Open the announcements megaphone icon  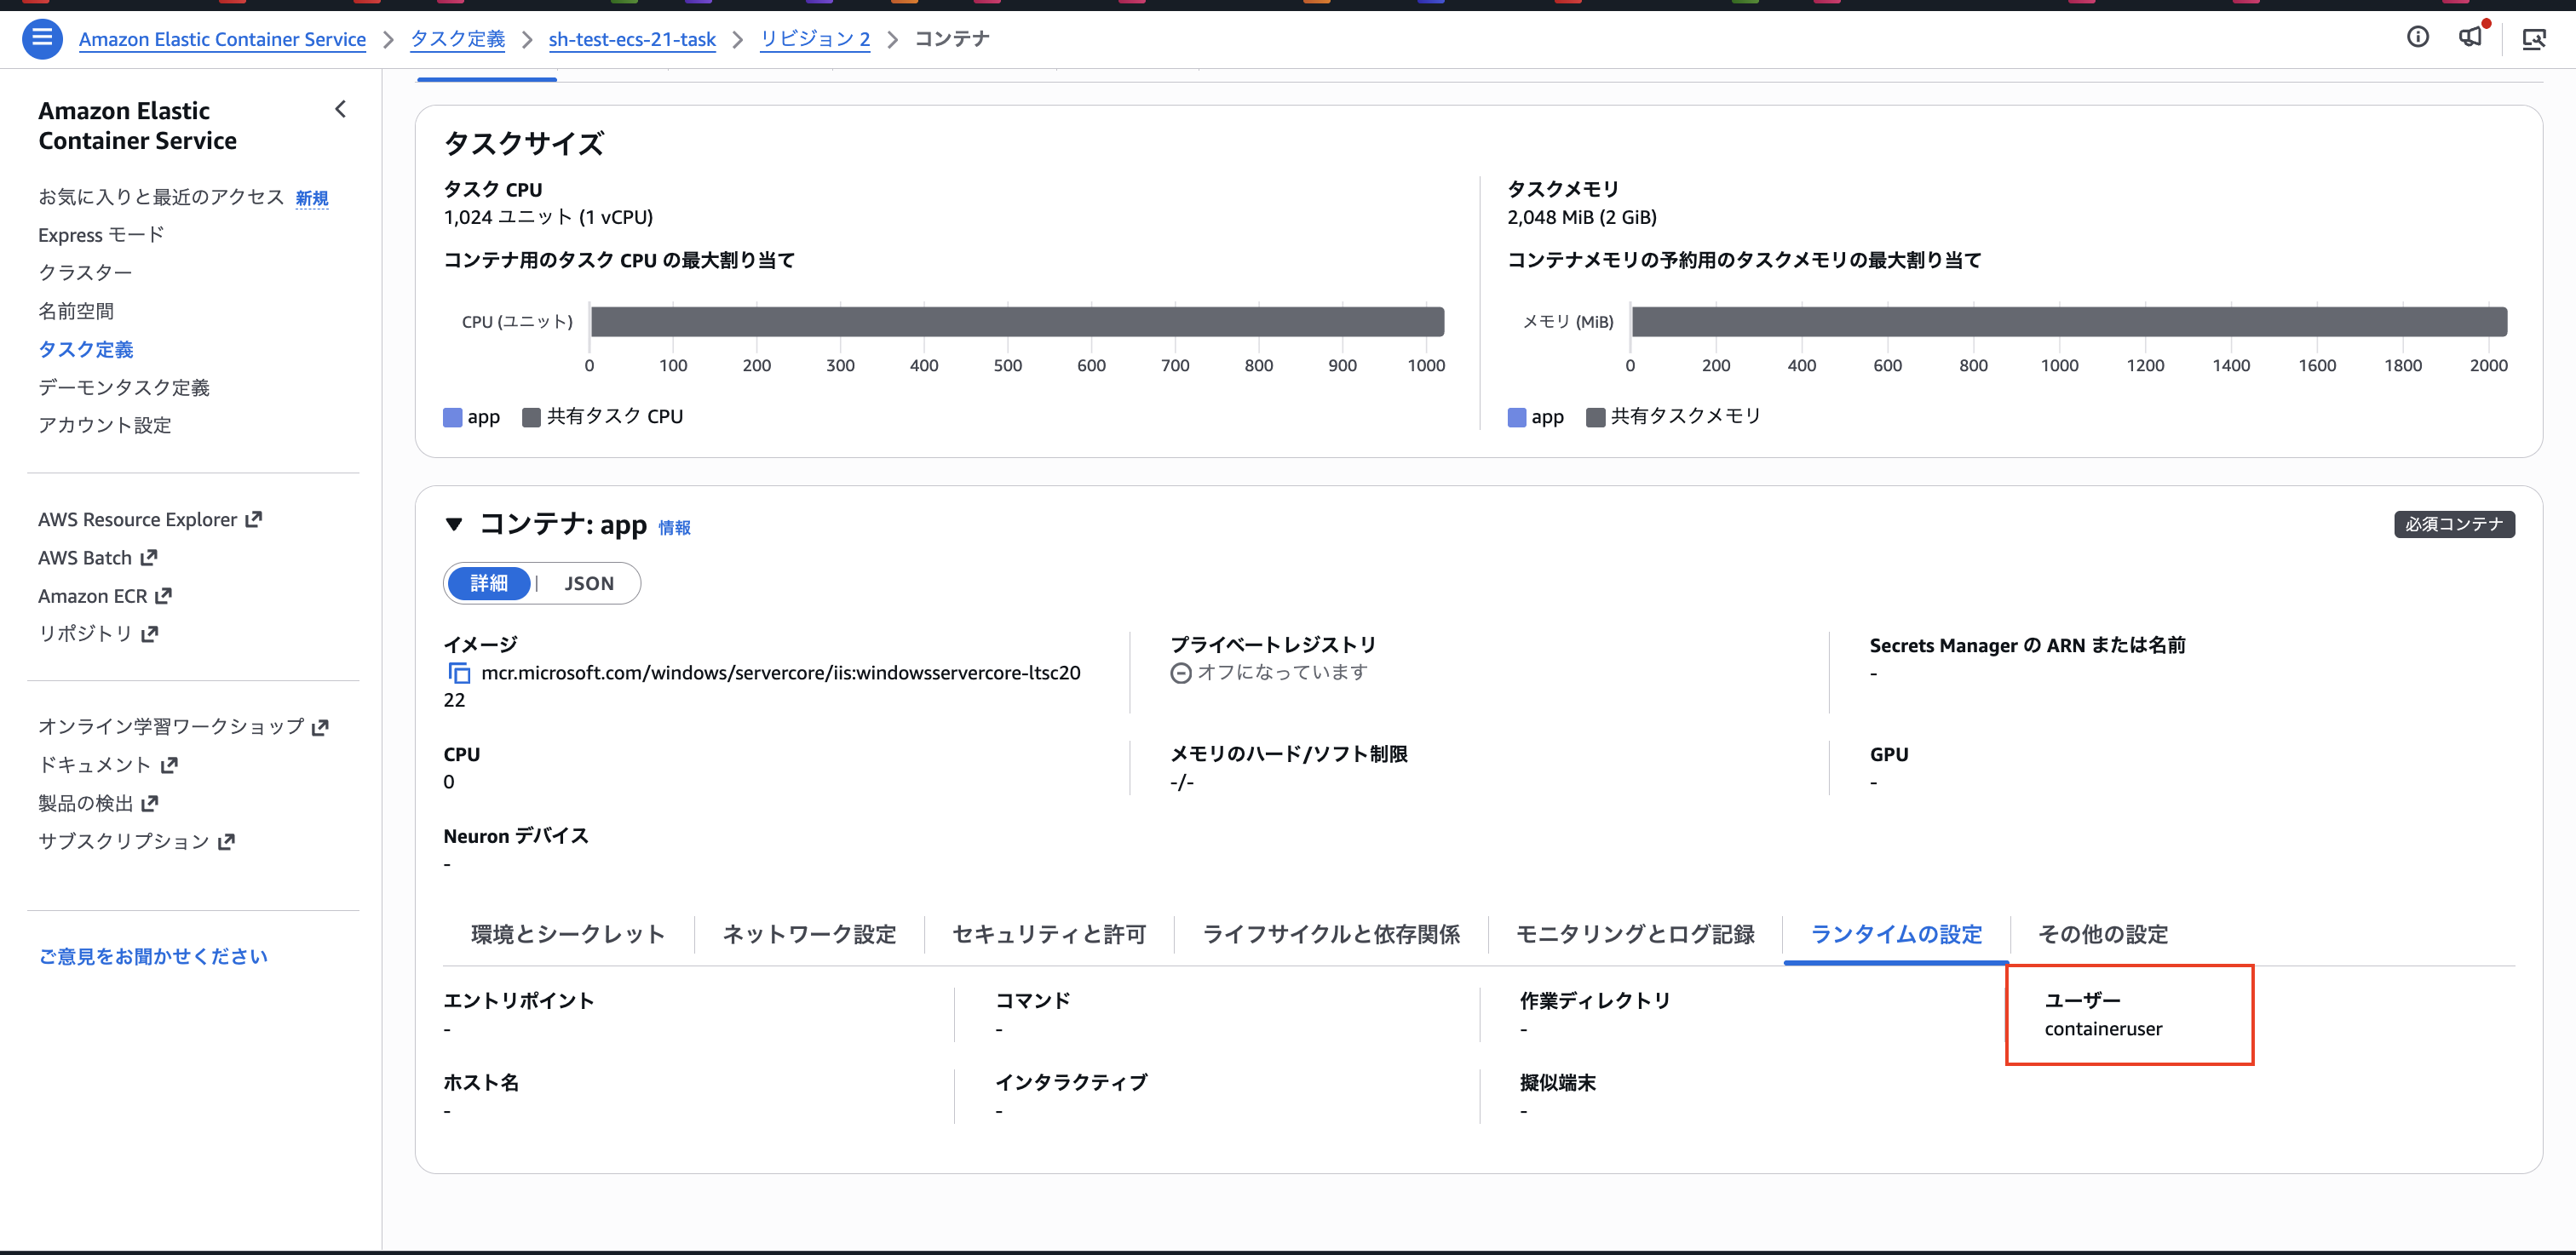click(2471, 37)
